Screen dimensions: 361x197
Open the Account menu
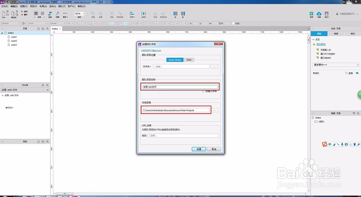coord(71,6)
